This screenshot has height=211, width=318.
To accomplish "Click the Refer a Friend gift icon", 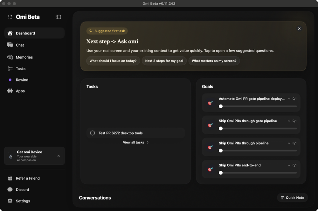I will [10, 178].
